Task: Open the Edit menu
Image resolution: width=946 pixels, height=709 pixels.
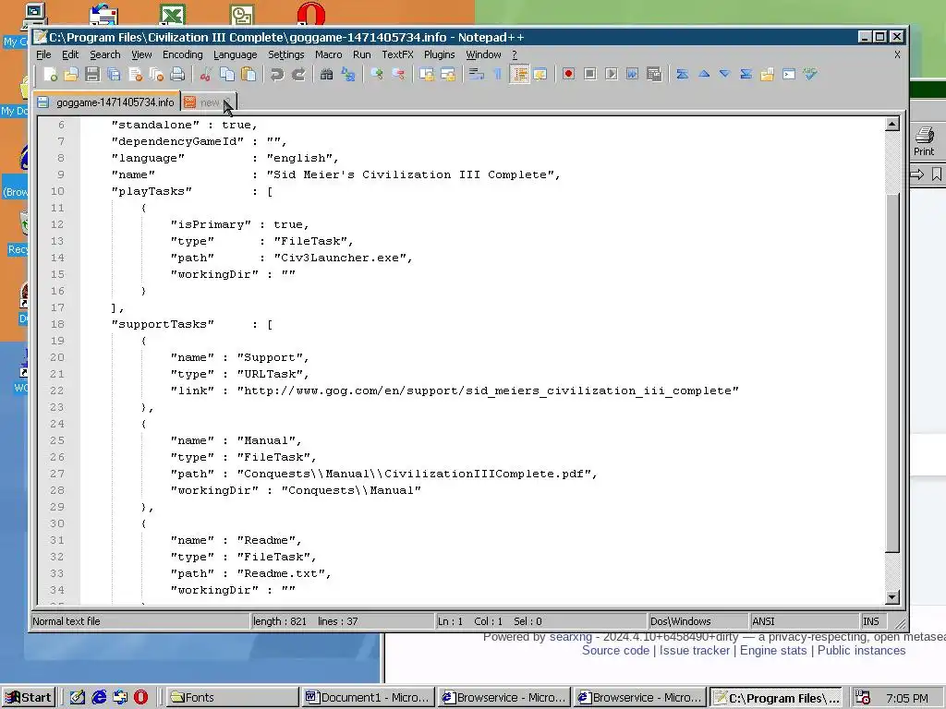Action: 70,54
